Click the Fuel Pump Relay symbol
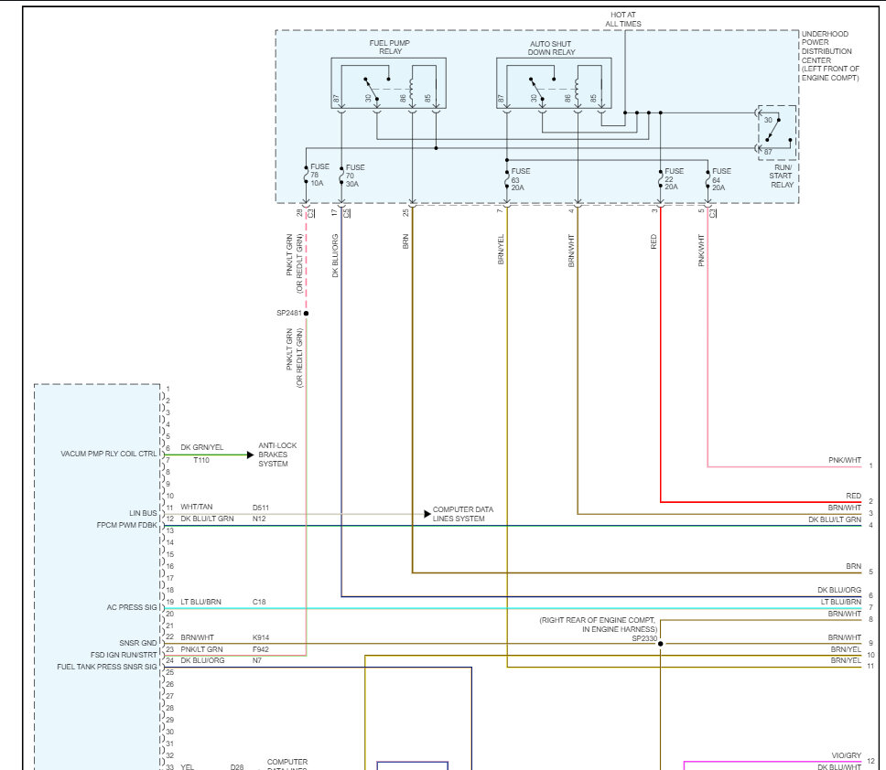The height and width of the screenshot is (770, 886). pyautogui.click(x=388, y=84)
